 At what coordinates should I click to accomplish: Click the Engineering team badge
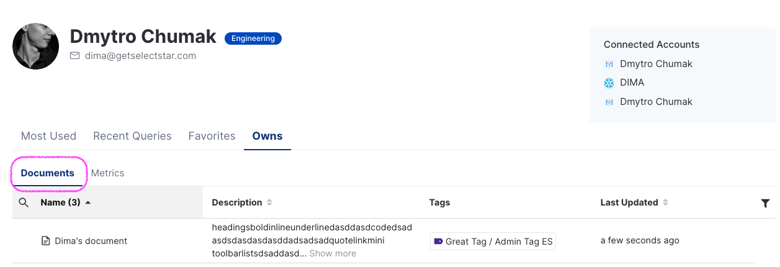click(x=253, y=38)
